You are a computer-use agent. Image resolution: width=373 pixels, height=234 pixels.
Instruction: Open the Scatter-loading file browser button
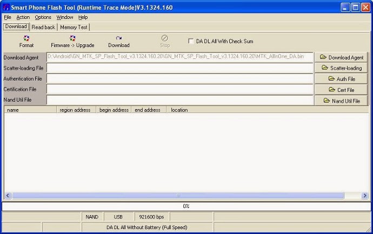tap(341, 68)
